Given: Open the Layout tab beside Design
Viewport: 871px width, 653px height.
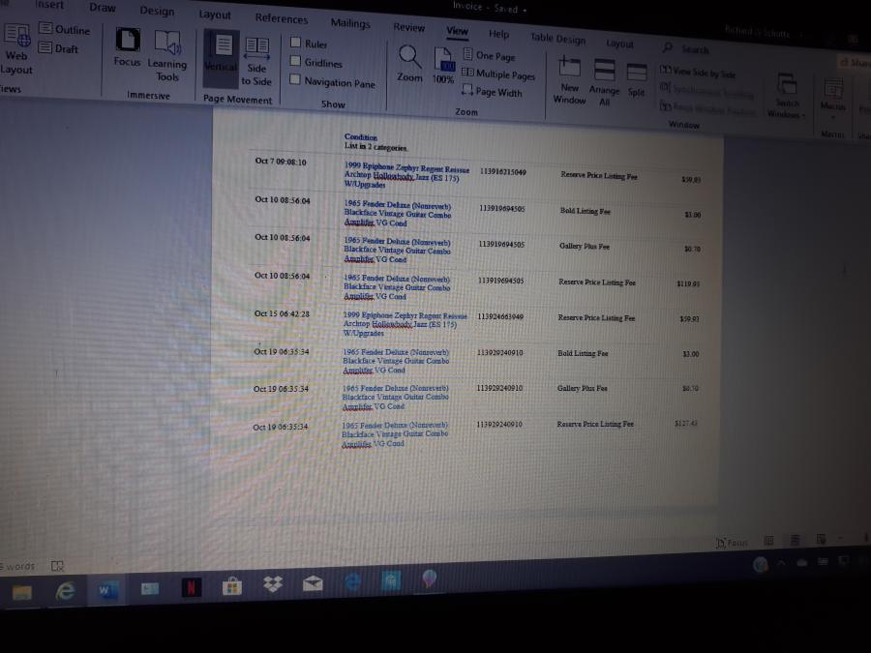Looking at the screenshot, I should click(x=215, y=15).
